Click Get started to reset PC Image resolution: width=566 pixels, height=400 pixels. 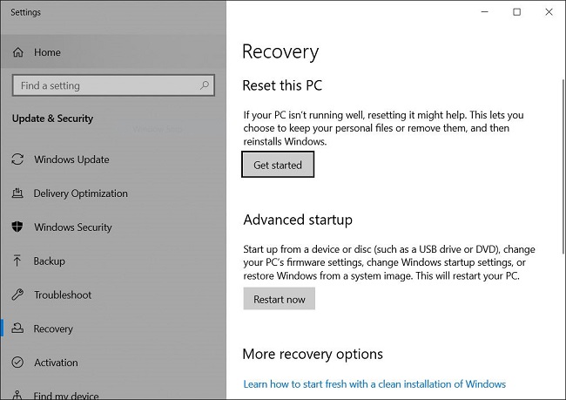(278, 165)
